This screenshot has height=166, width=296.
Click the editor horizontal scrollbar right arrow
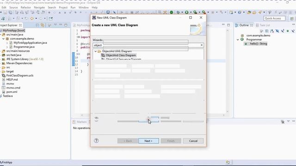pos(224,115)
